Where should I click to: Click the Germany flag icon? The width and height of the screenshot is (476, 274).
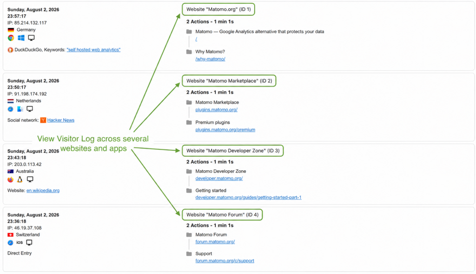11,30
